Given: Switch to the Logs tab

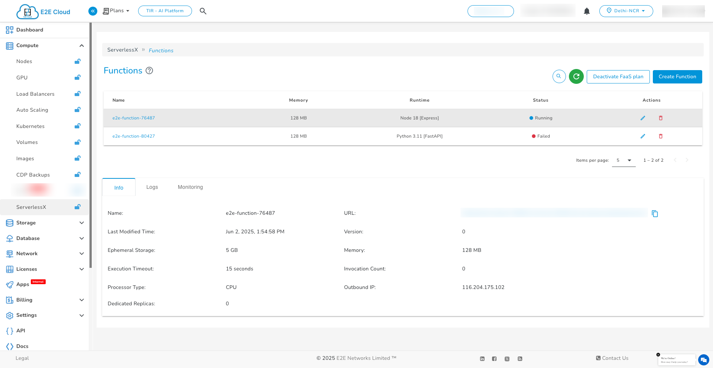Looking at the screenshot, I should coord(152,187).
